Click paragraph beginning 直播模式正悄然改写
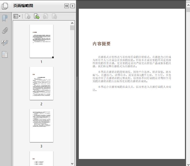 pyautogui.click(x=132, y=62)
